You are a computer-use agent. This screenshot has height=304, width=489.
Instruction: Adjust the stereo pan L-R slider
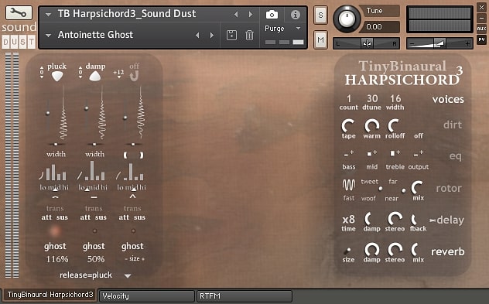pyautogui.click(x=367, y=43)
